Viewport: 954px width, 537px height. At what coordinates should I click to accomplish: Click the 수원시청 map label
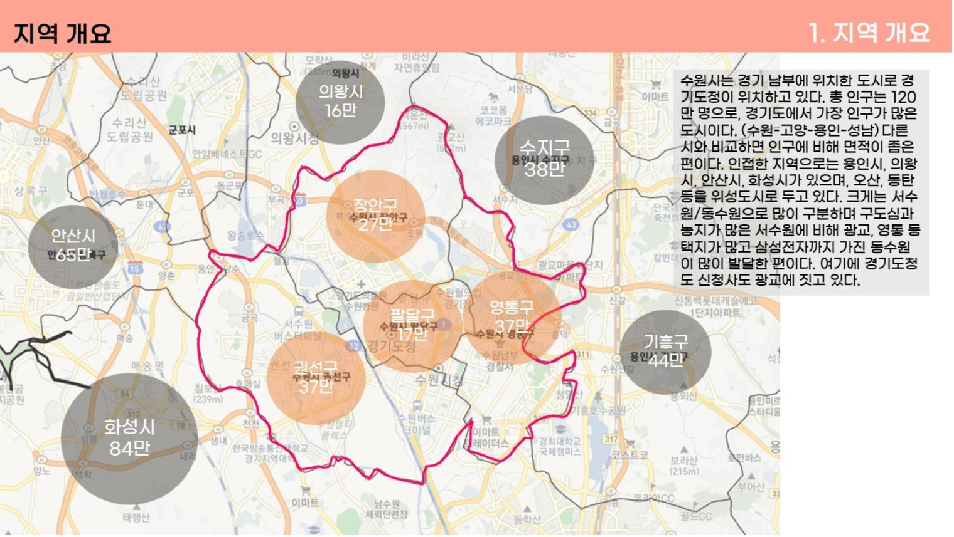pyautogui.click(x=439, y=380)
